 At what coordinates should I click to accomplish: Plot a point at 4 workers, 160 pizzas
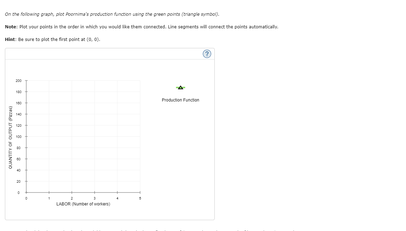[117, 103]
